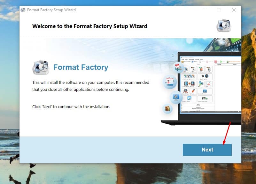Click the empty task list pane in the laptop preview

229,86
